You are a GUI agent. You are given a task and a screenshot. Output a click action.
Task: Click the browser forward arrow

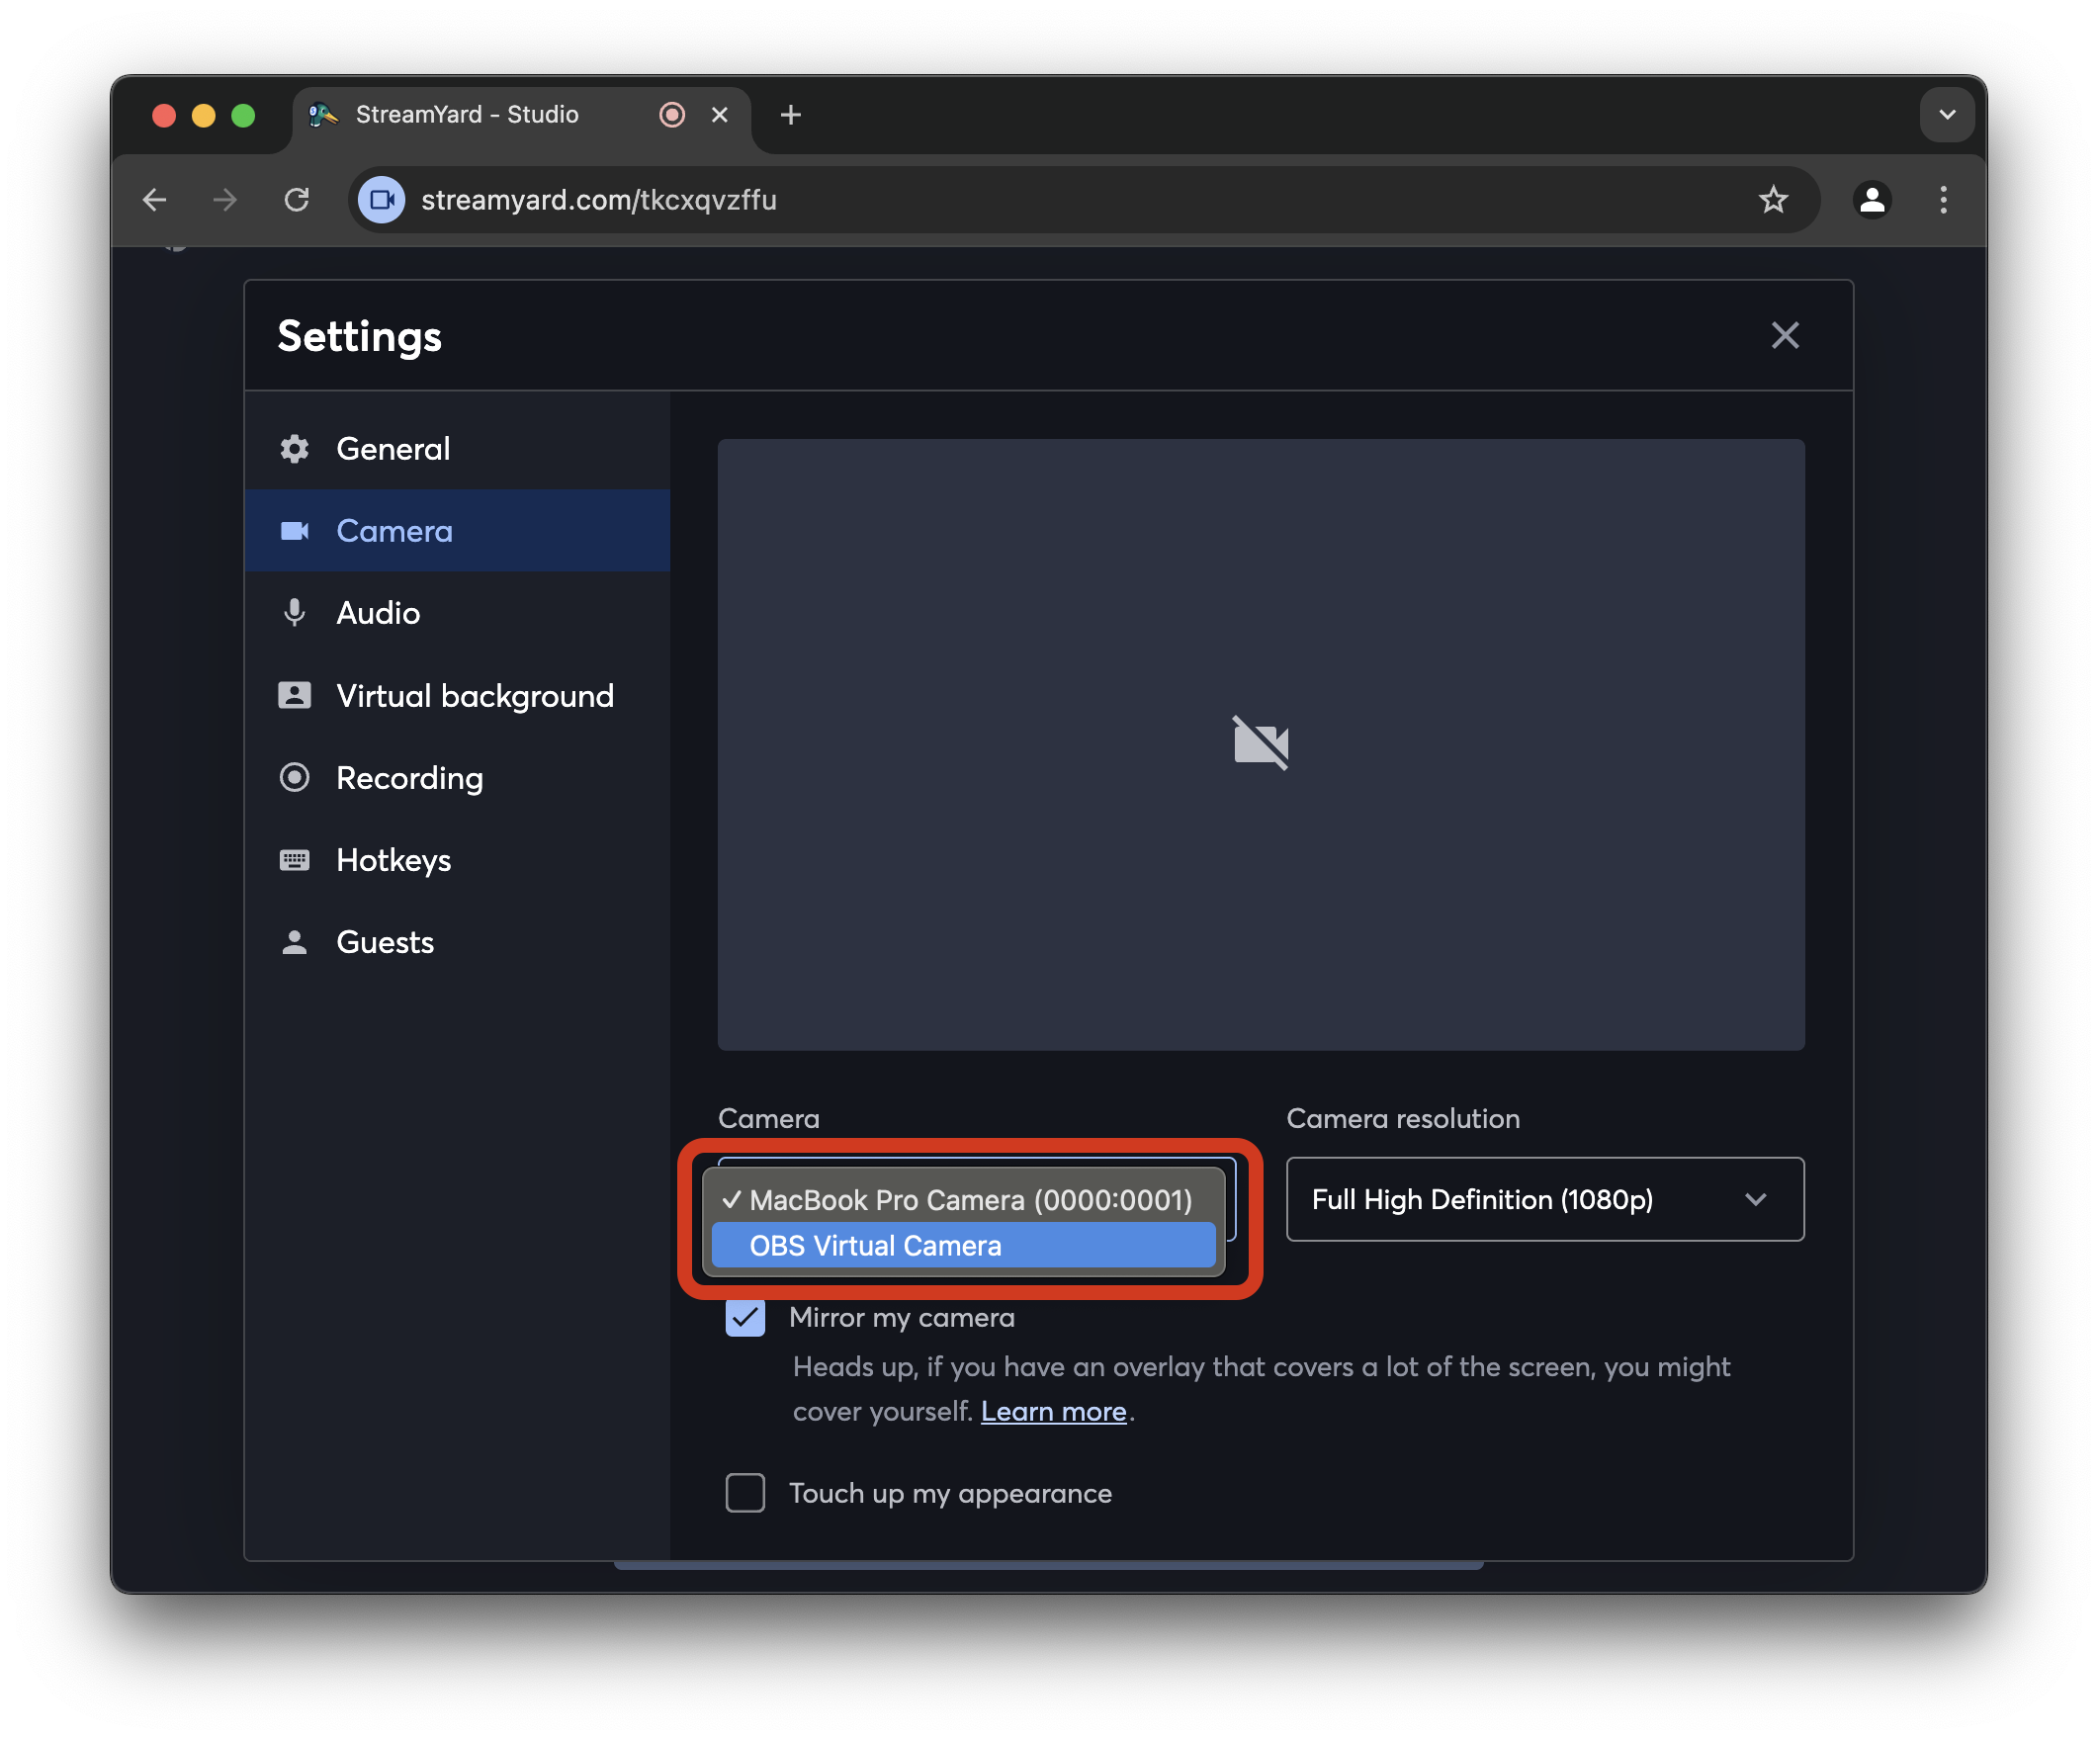(x=225, y=200)
